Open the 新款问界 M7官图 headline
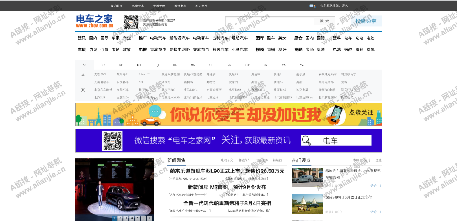Viewport: 457px width, 221px height. click(227, 187)
